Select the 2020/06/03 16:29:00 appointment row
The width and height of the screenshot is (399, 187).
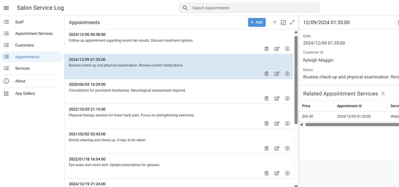(x=179, y=91)
